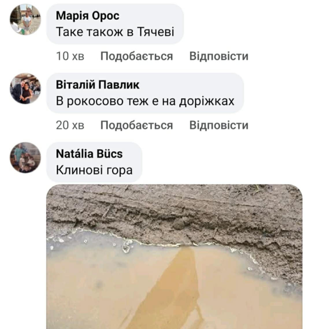Open the Natália Bücs name link

tap(89, 154)
